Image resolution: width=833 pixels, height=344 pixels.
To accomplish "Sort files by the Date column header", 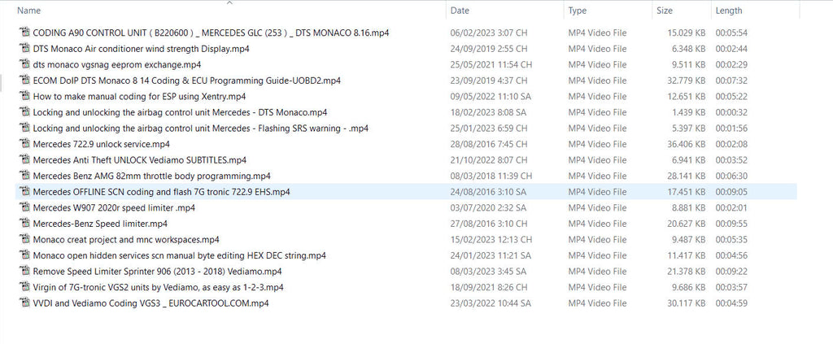I will pos(460,10).
